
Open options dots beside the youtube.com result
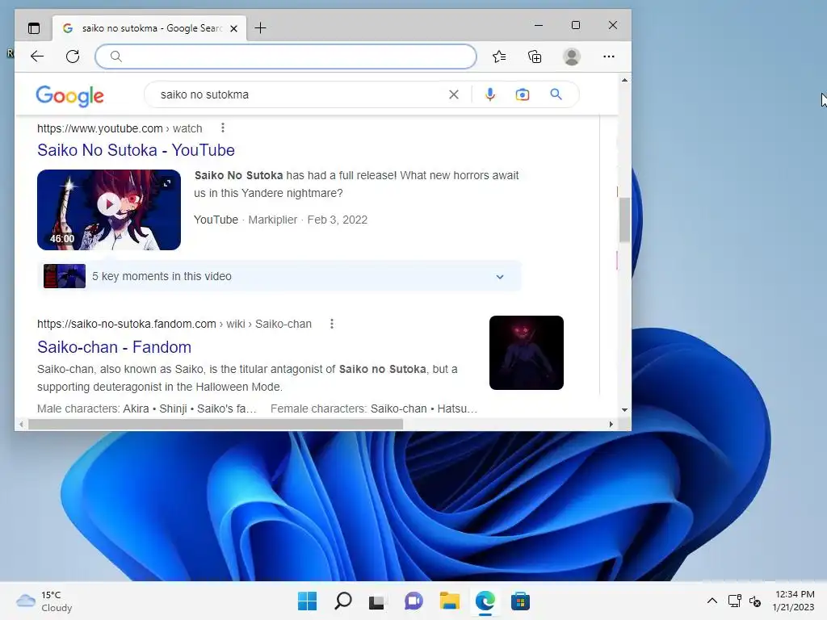(x=223, y=128)
